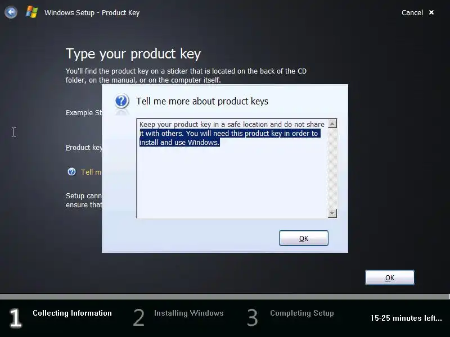The height and width of the screenshot is (337, 450).
Task: Click step 2 'Installing Windows'
Action: coord(189,313)
